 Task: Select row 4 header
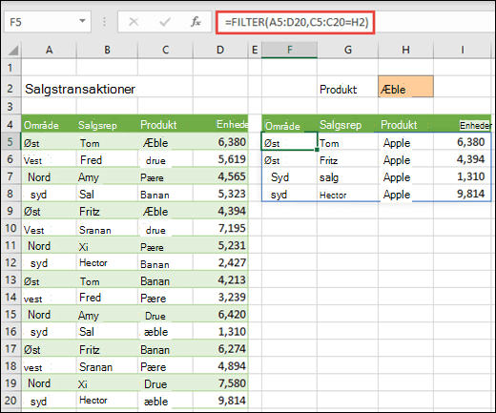(x=10, y=124)
